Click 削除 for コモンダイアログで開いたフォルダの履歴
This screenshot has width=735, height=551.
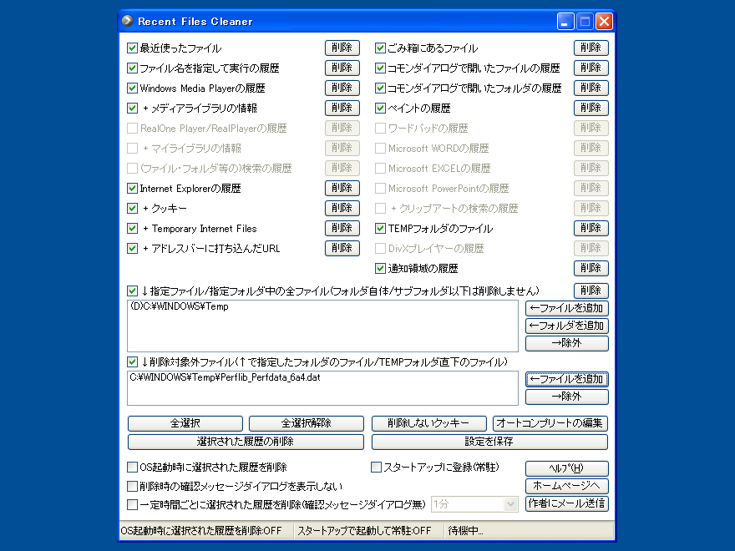[591, 88]
